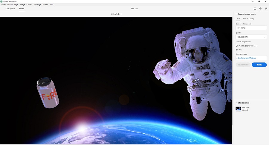Open the Caméra menu
Image resolution: width=269 pixels, height=145 pixels.
coord(29,4)
